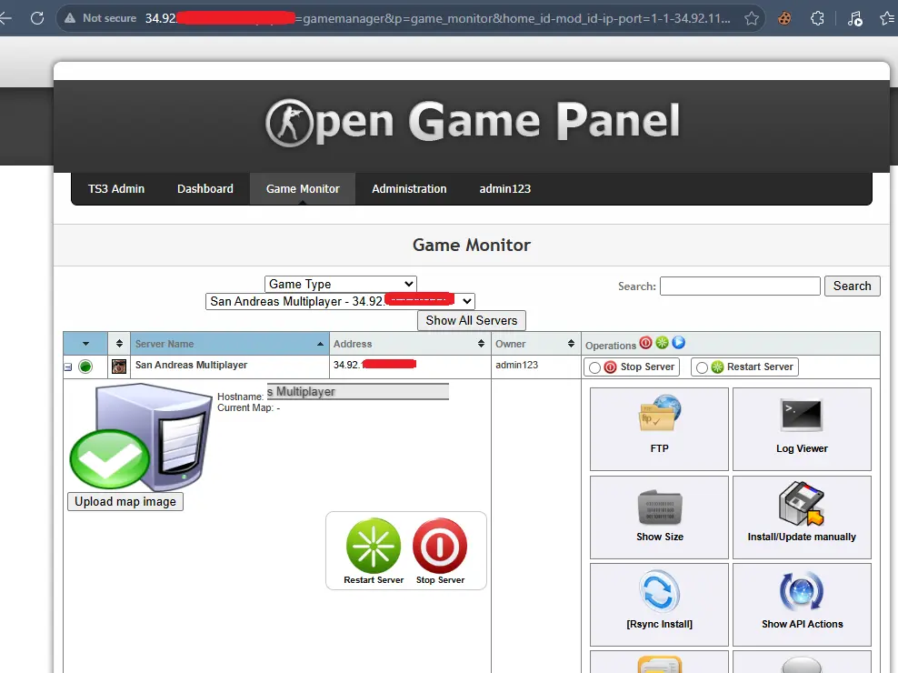Click the Game Monitor page heading
Image resolution: width=898 pixels, height=673 pixels.
pyautogui.click(x=472, y=245)
